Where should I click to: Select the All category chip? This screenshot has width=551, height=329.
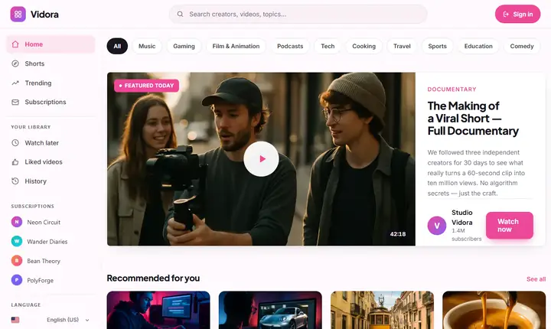[117, 46]
